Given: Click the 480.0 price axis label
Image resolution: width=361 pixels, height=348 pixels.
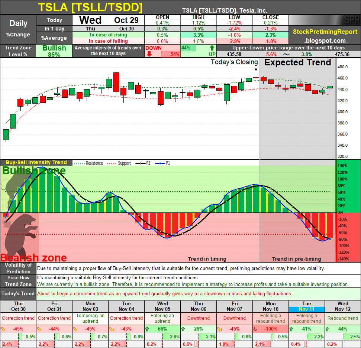Looking at the screenshot, I should tap(342, 67).
